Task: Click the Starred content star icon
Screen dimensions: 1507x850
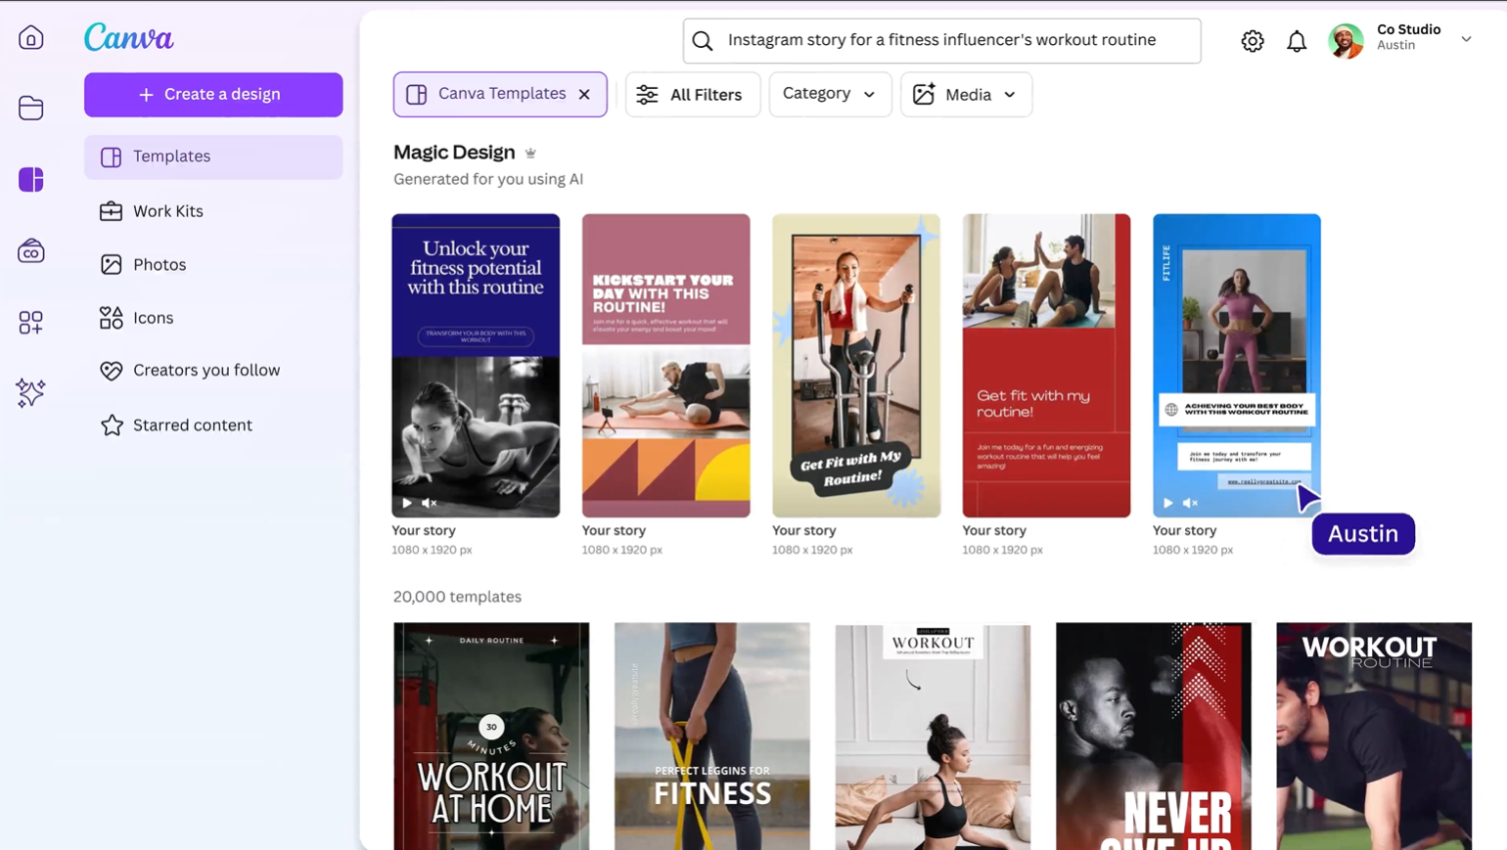Action: 112,425
